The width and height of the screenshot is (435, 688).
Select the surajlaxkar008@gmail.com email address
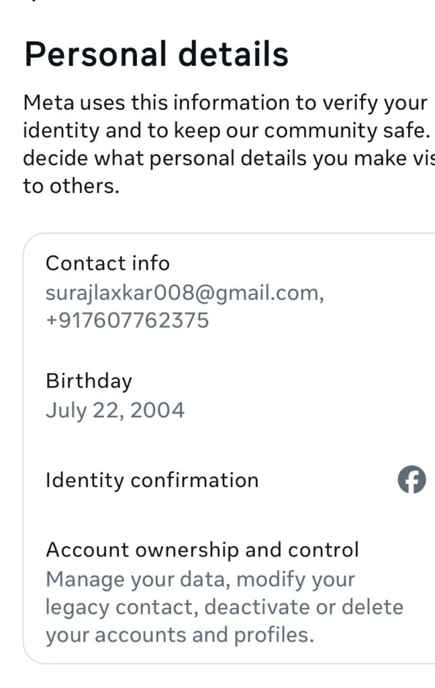[x=185, y=293]
